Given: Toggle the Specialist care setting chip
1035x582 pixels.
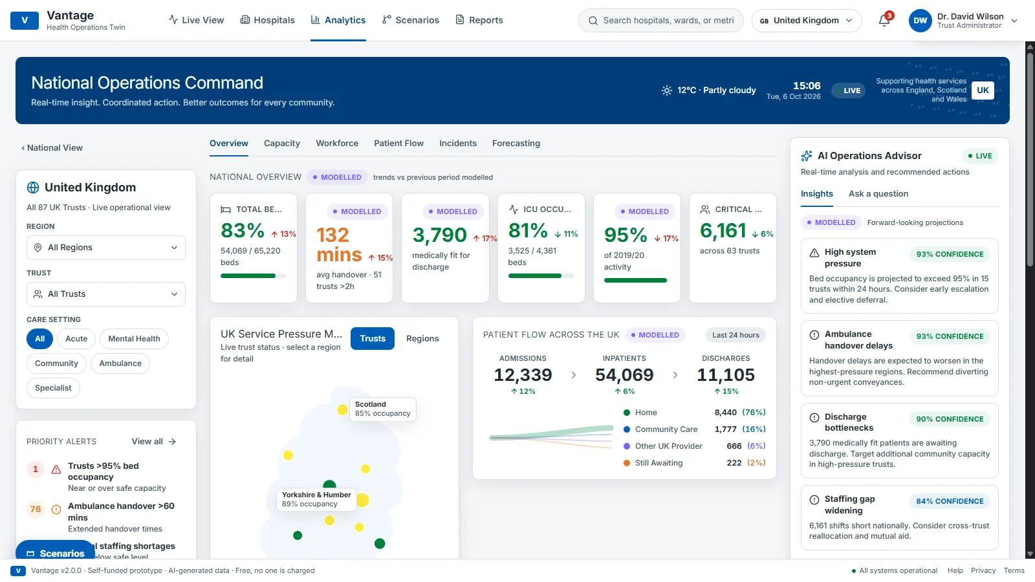Looking at the screenshot, I should 53,388.
